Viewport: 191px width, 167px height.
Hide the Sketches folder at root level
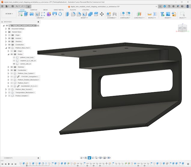tap(9, 42)
